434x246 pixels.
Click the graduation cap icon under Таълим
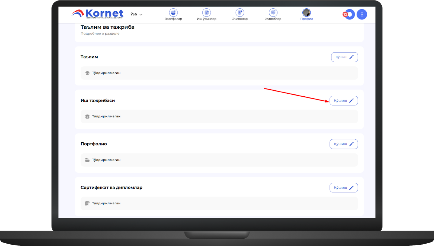pos(87,73)
